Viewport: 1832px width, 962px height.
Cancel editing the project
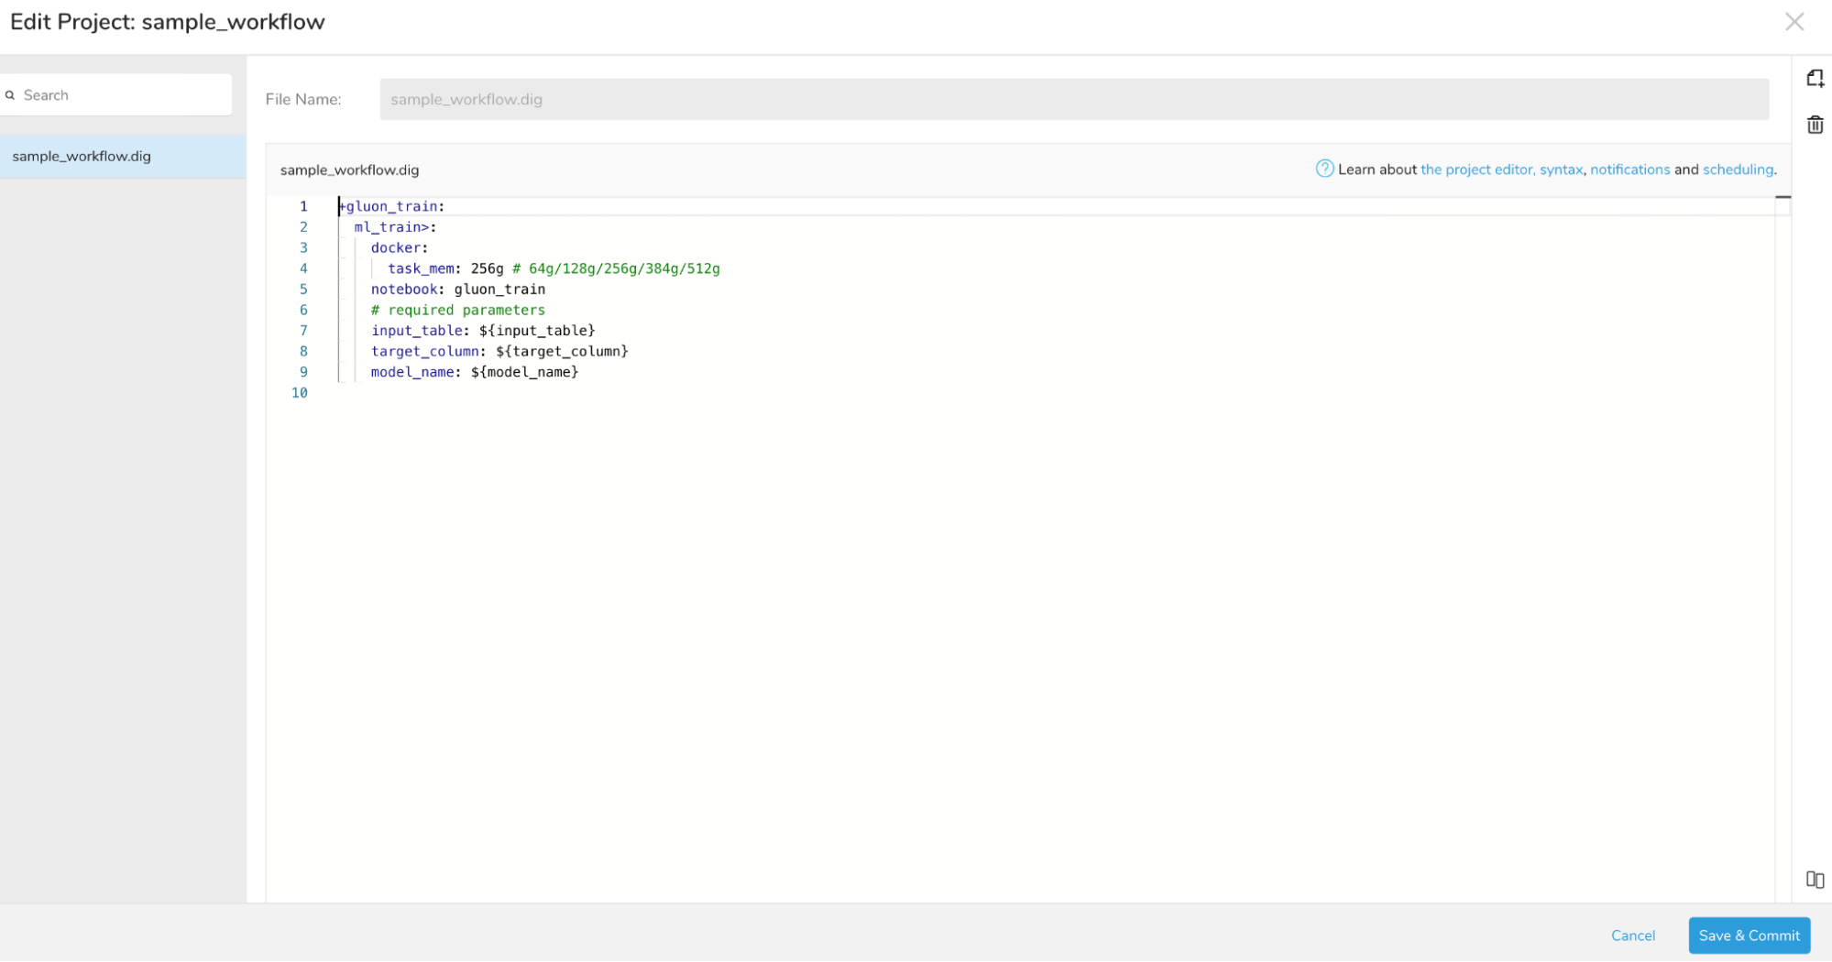click(1632, 935)
